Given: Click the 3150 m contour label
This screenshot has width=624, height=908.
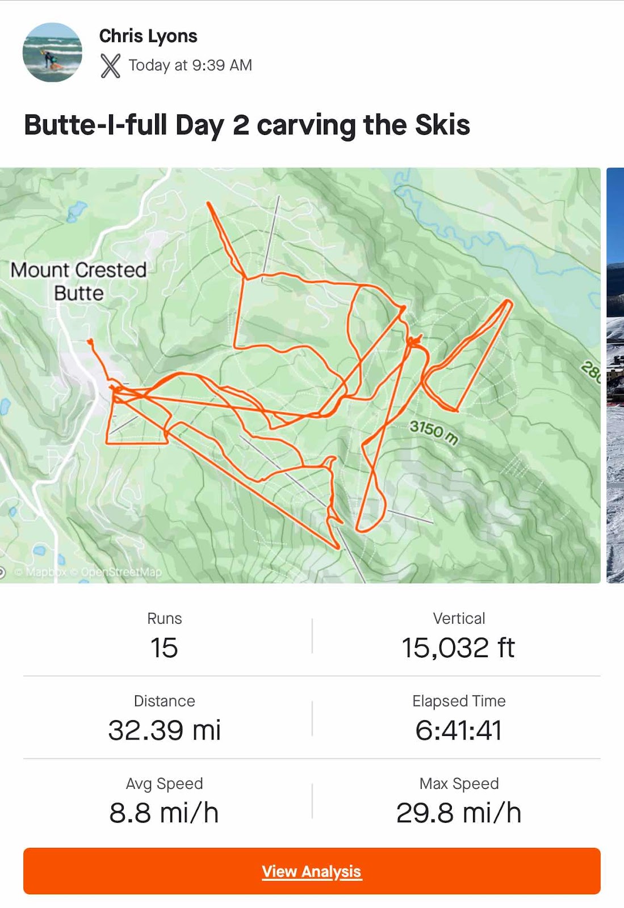Looking at the screenshot, I should (434, 433).
